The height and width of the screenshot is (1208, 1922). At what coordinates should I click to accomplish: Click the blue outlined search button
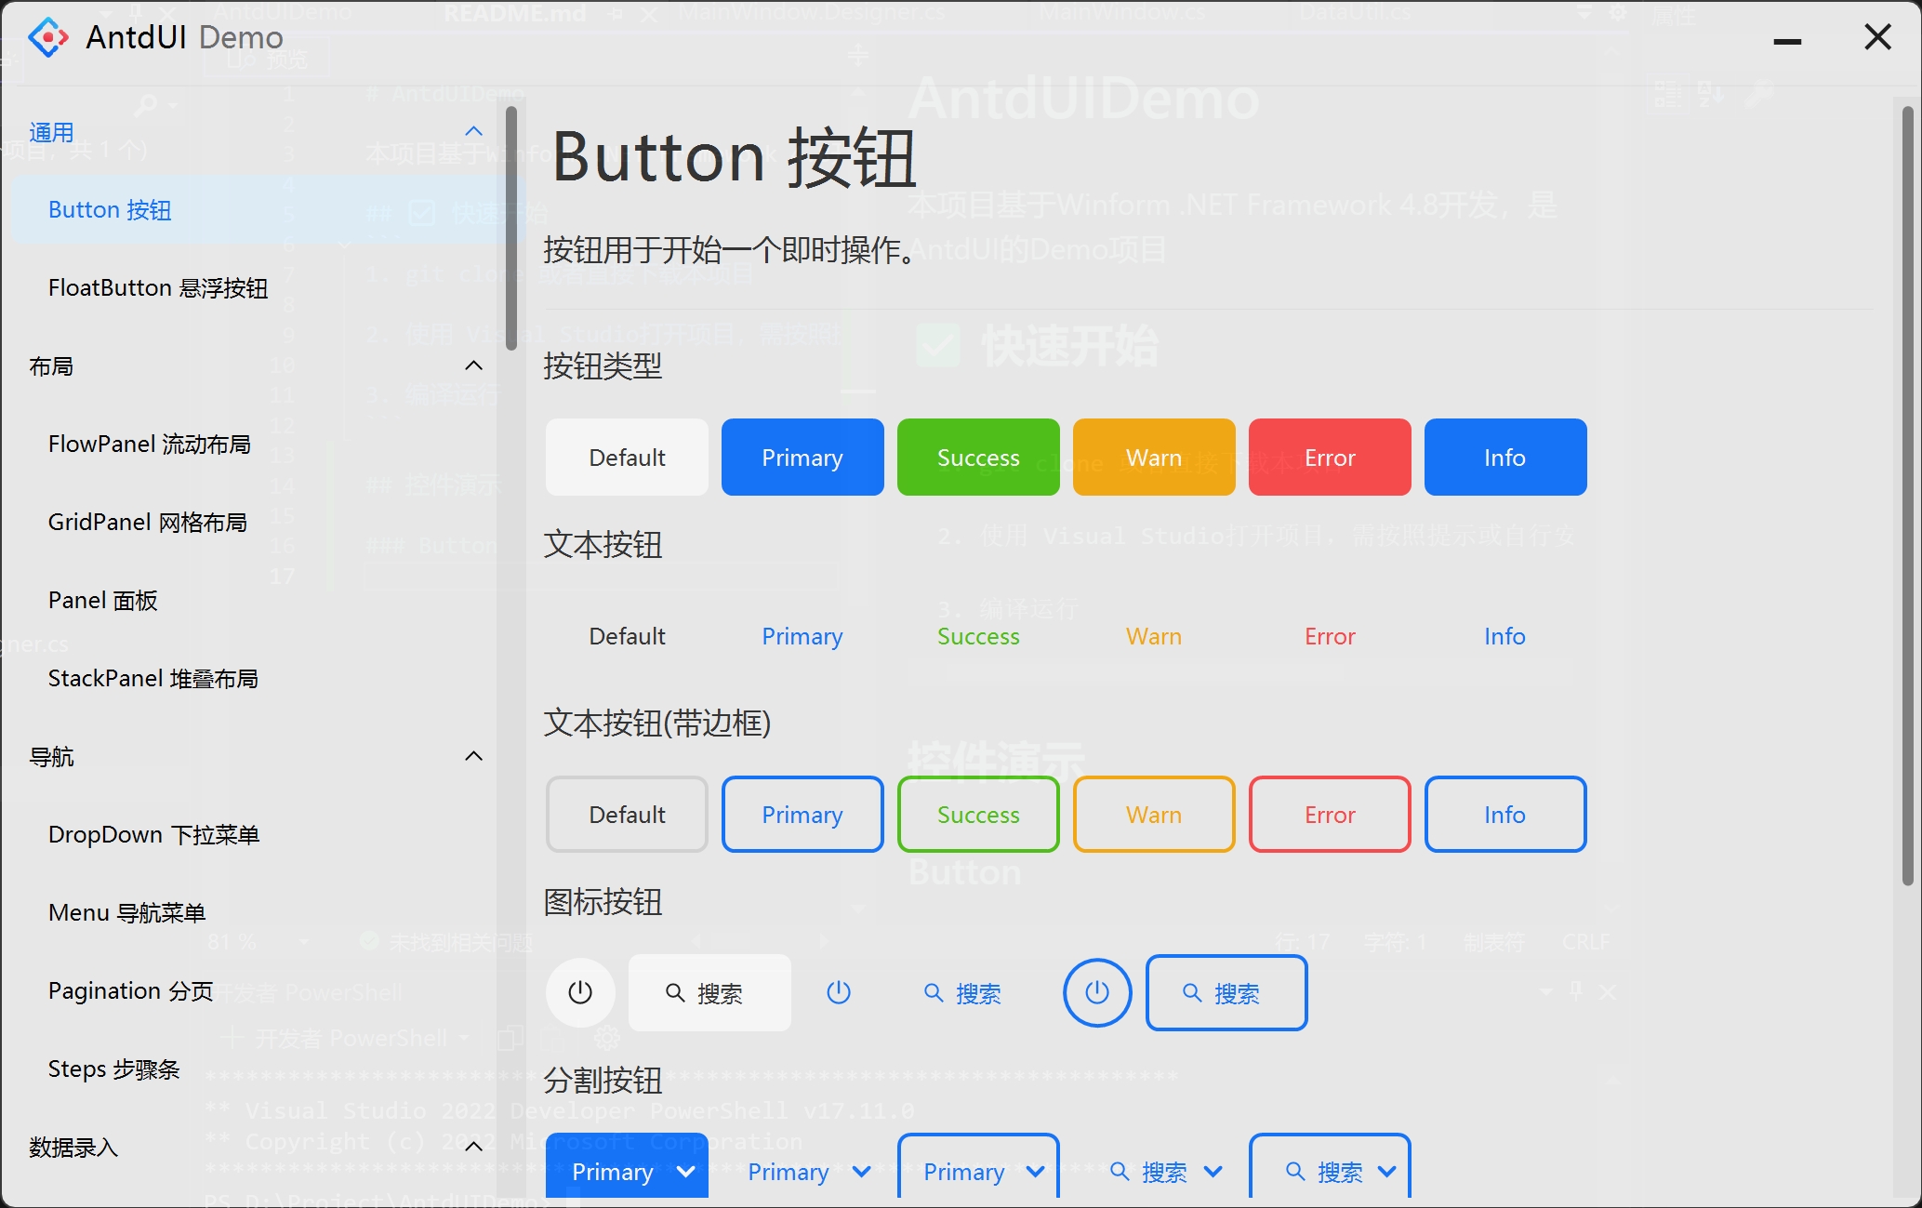point(1226,993)
